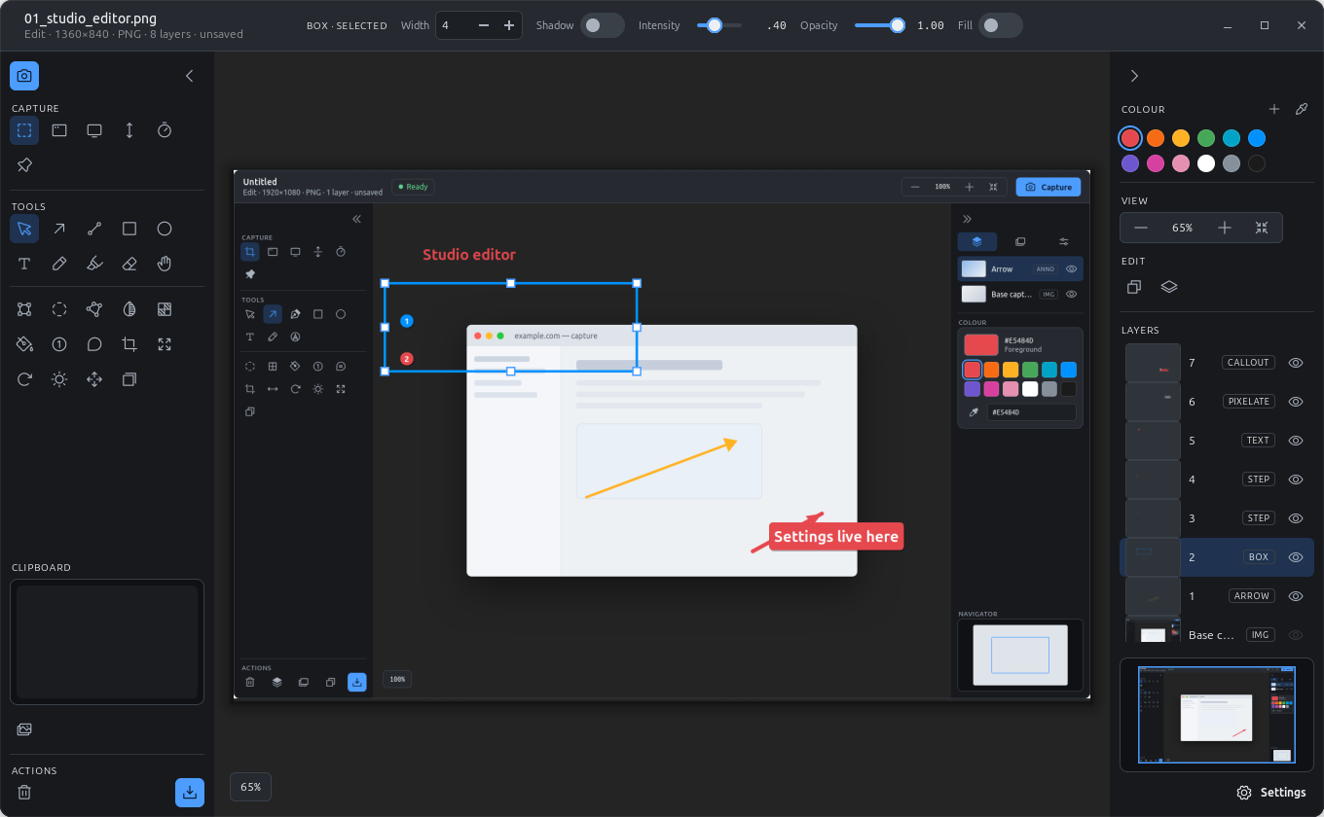The width and height of the screenshot is (1324, 817).
Task: Hide the CALLOUT layer 7
Action: (1296, 363)
